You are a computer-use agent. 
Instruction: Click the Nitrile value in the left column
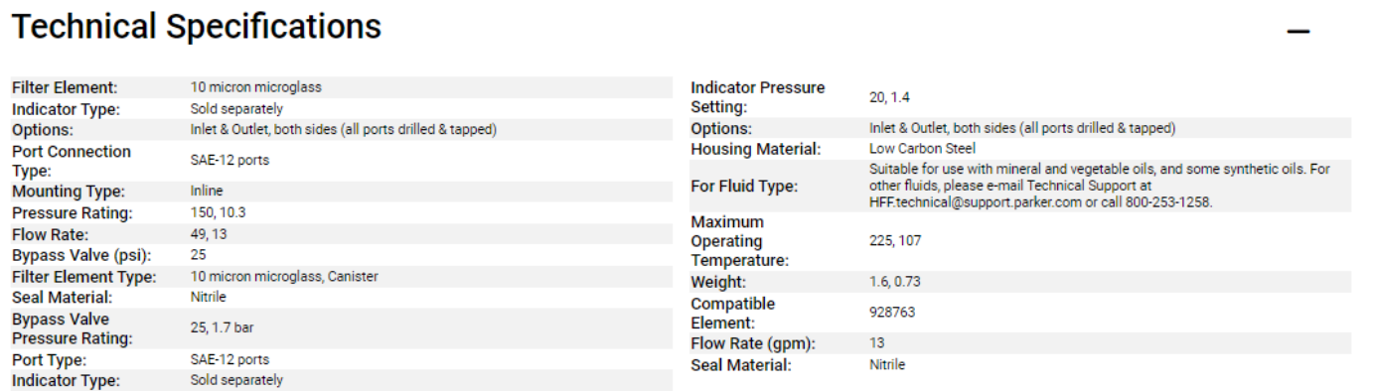pyautogui.click(x=209, y=297)
